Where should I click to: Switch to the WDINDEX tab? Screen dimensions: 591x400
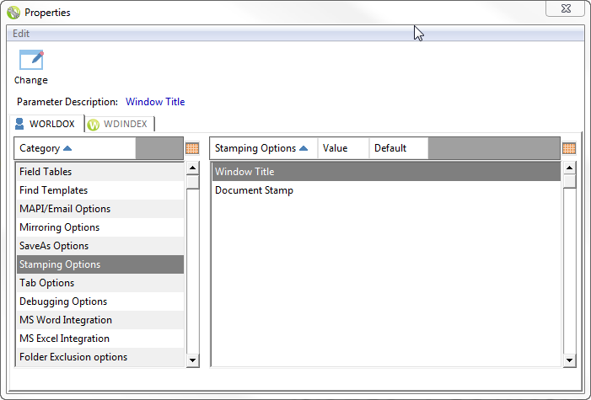pos(119,124)
